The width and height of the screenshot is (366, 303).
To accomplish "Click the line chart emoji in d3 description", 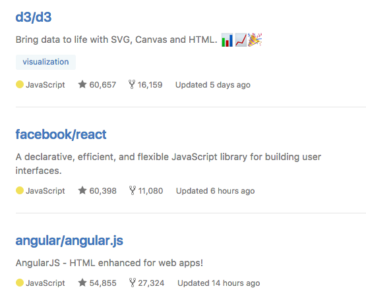I will [x=241, y=40].
